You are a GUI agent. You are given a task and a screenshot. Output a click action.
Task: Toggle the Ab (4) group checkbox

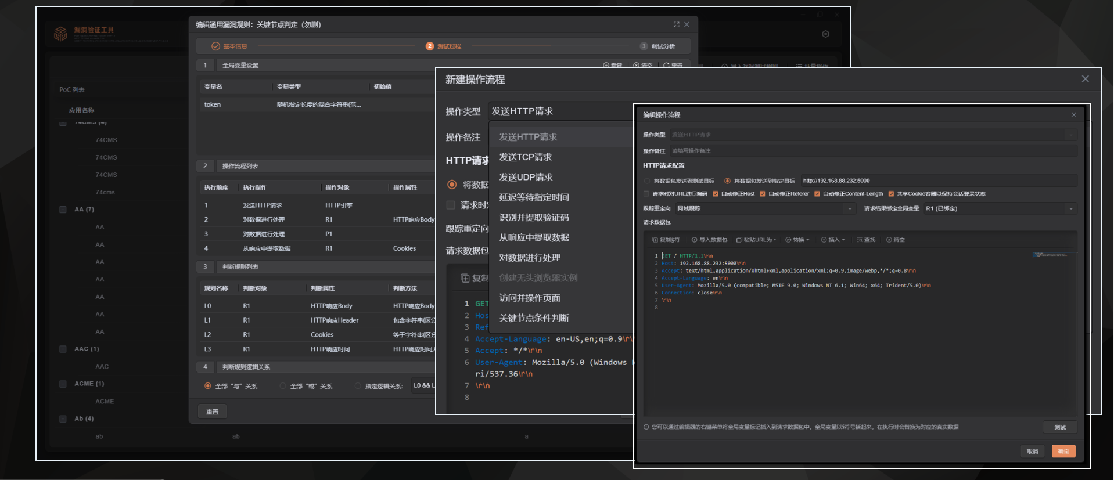[x=63, y=418]
